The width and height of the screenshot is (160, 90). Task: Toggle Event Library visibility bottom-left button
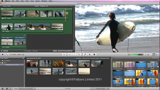[x=2, y=88]
